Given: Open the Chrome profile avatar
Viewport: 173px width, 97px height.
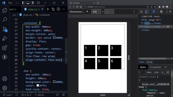Looking at the screenshot, I should pyautogui.click(x=167, y=7).
